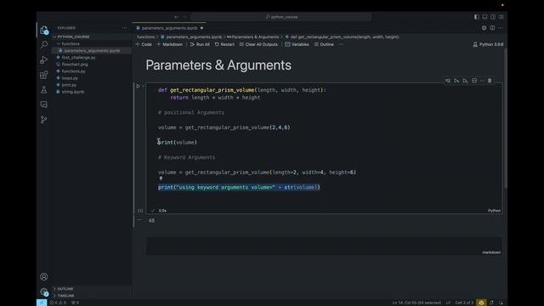
Task: Open loops.py in explorer
Action: [92, 78]
